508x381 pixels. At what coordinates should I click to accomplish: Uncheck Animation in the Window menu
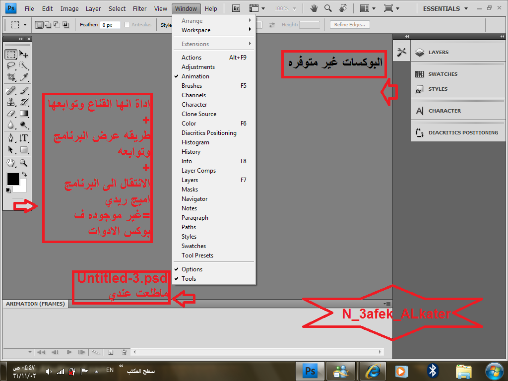195,76
